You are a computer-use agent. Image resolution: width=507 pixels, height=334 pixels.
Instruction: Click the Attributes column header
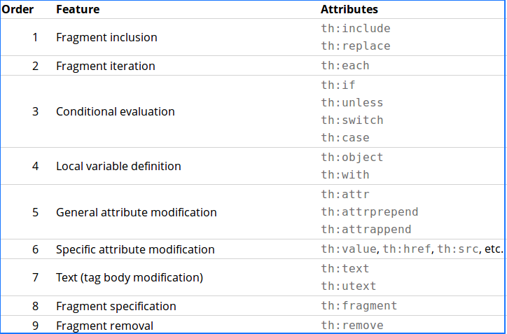(349, 9)
